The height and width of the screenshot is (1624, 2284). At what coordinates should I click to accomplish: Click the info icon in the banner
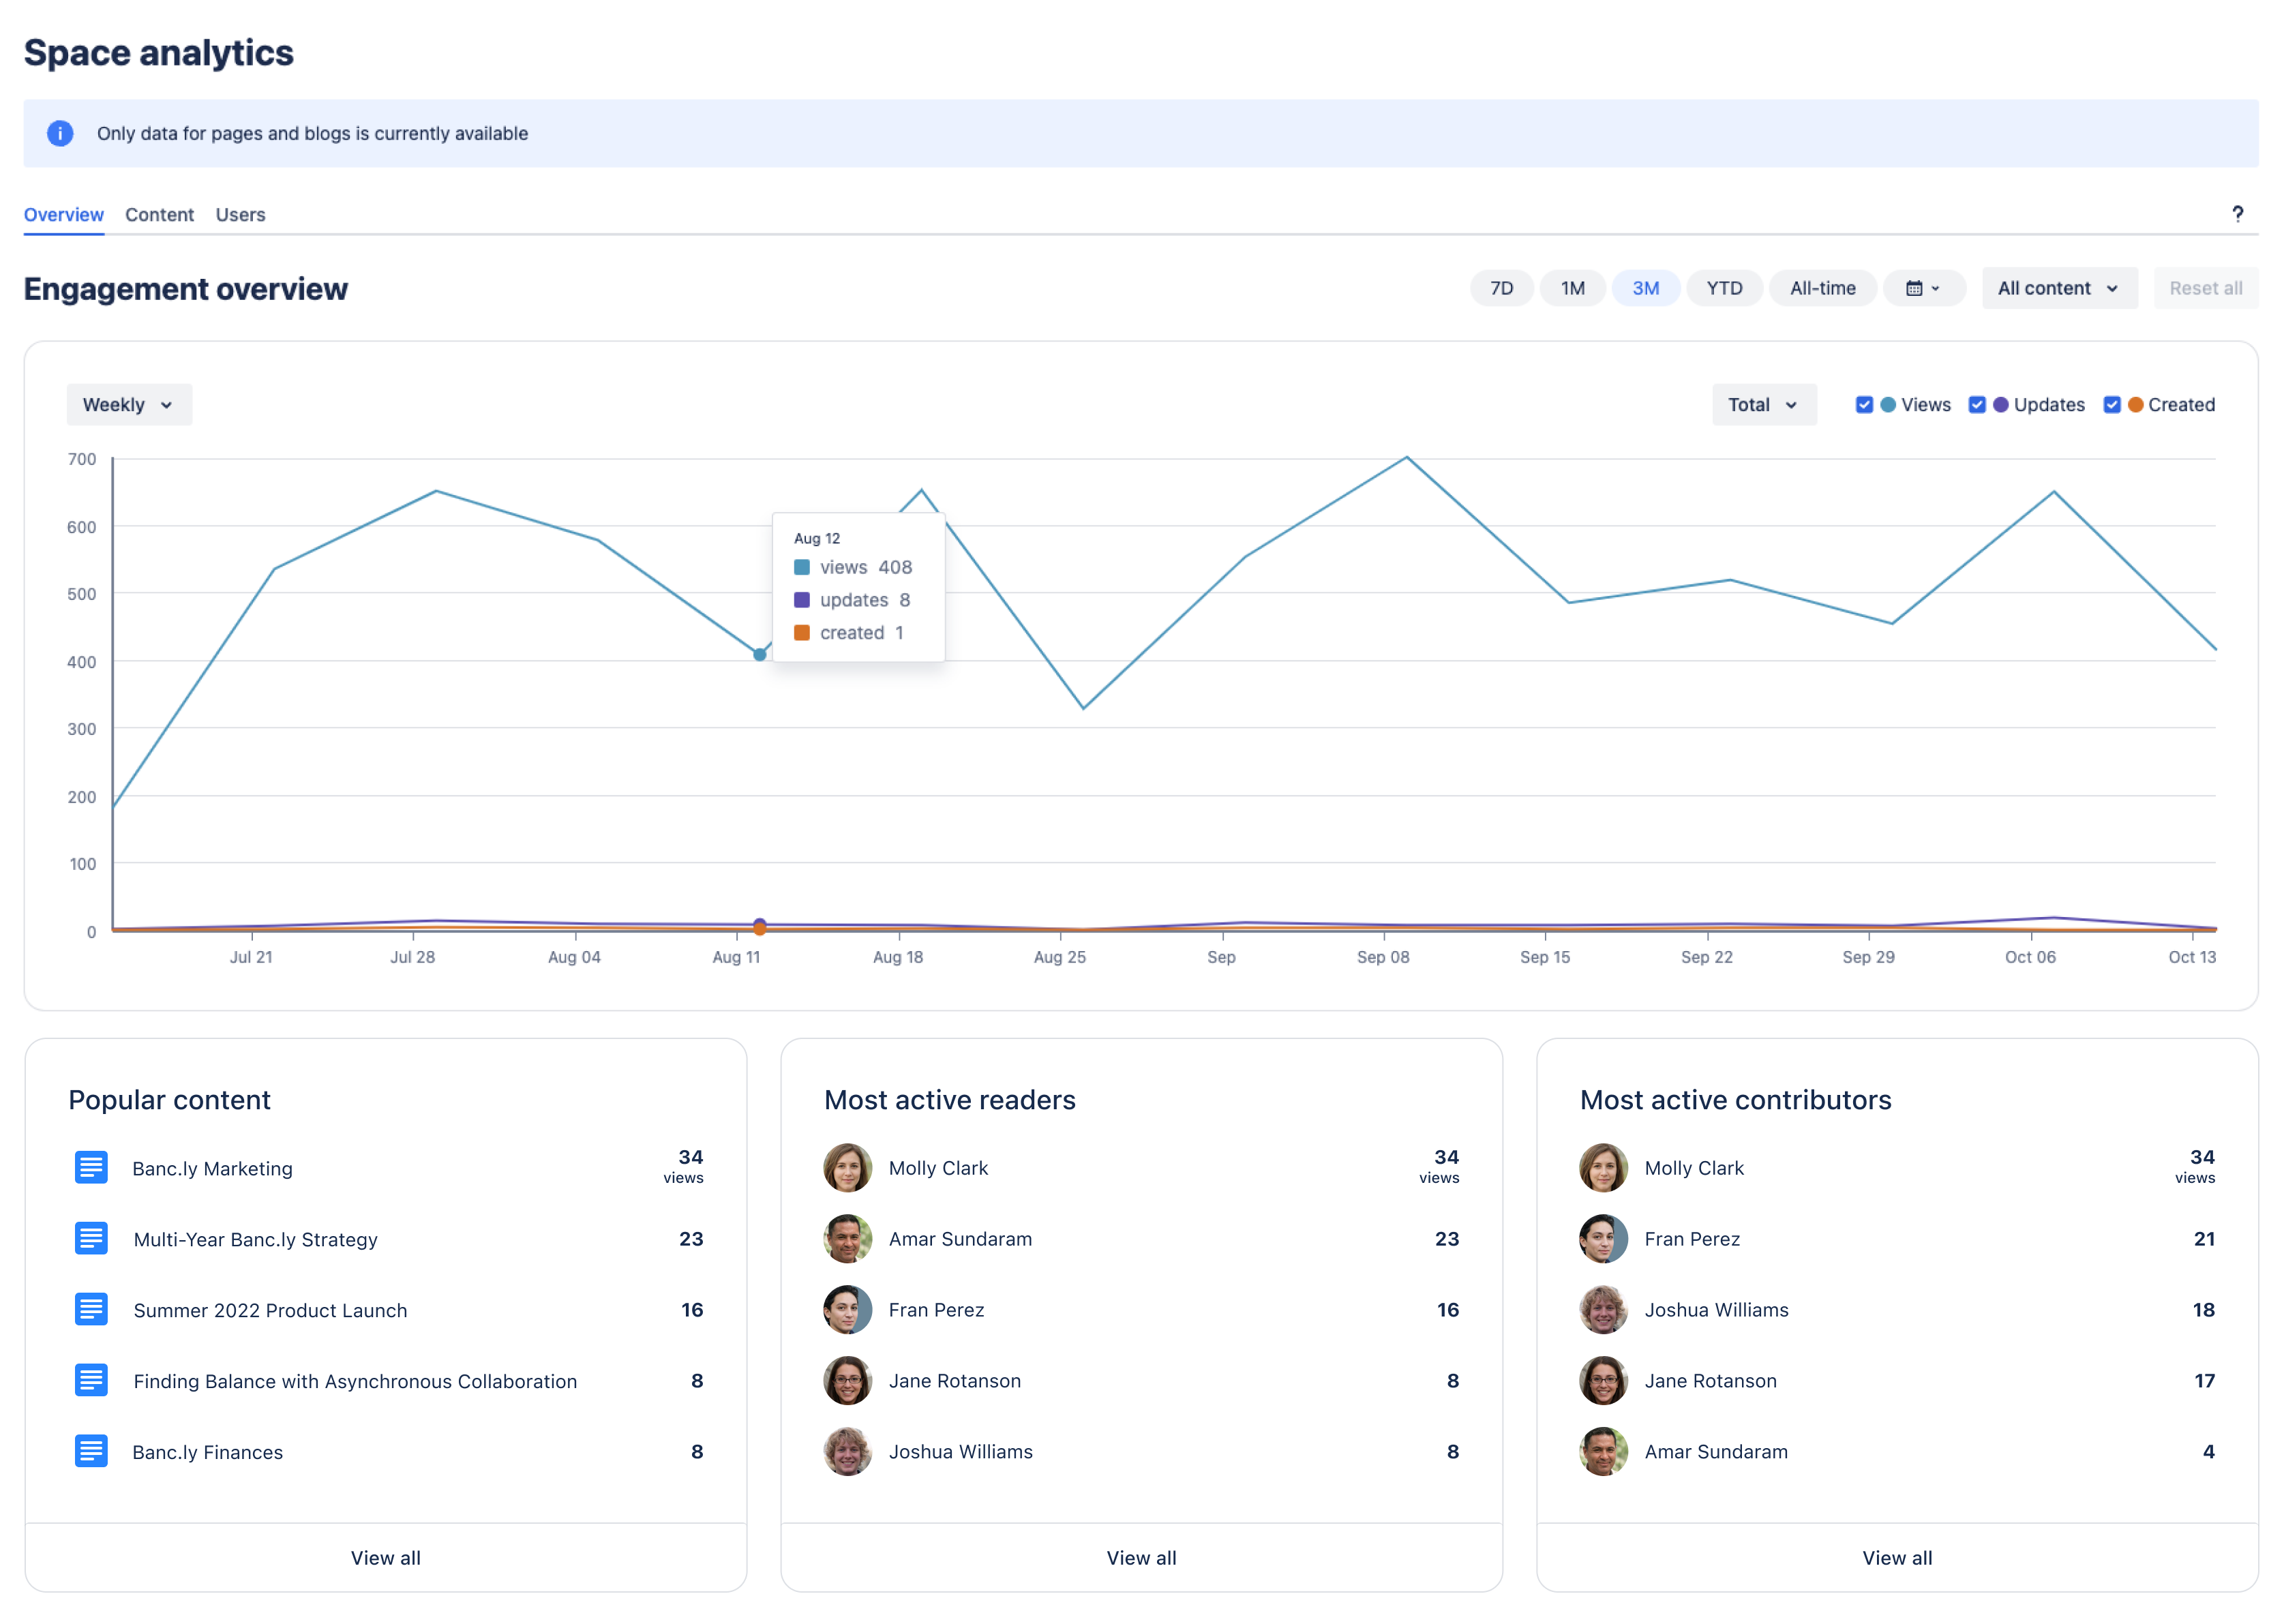(x=60, y=133)
